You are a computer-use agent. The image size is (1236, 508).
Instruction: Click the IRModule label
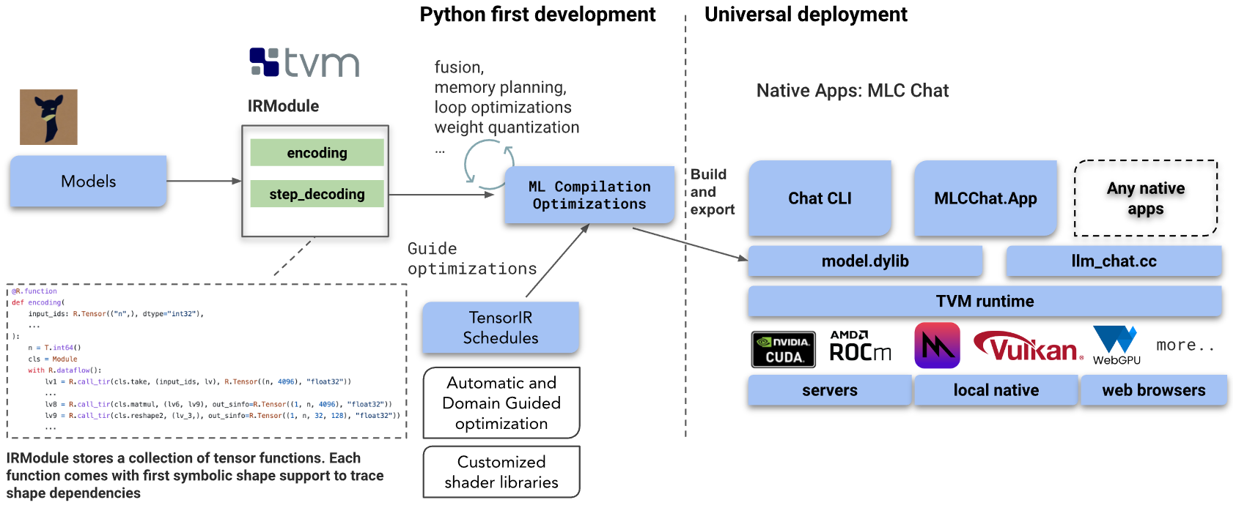pos(283,106)
